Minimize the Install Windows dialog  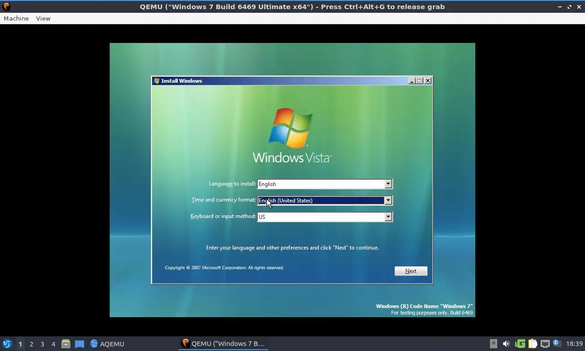[412, 81]
